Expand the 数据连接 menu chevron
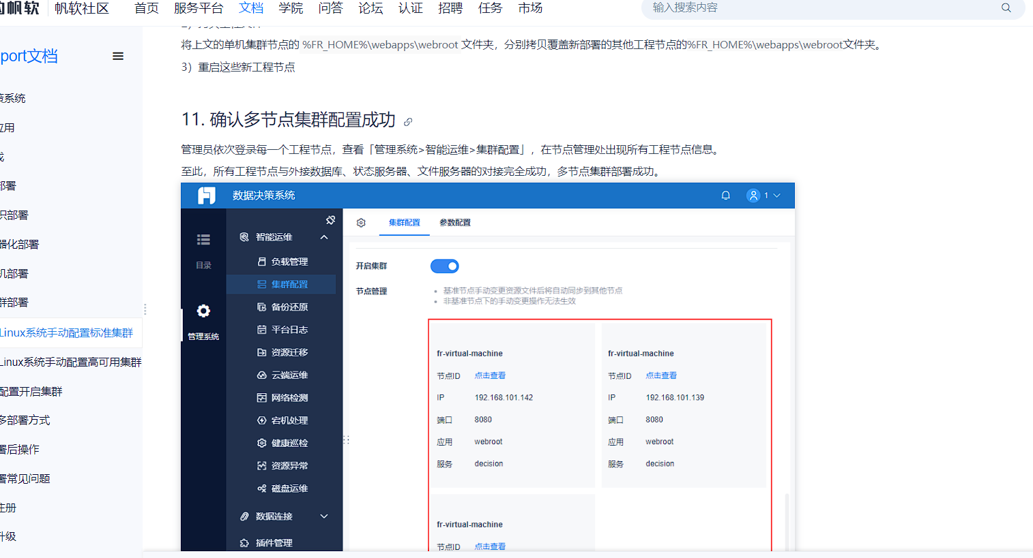The width and height of the screenshot is (1033, 558). coord(324,516)
